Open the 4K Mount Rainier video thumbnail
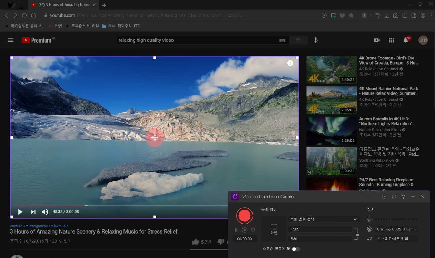Screen dimensions: 435x258 tap(332, 100)
